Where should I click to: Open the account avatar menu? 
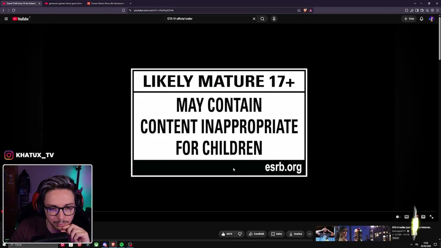pos(431,19)
